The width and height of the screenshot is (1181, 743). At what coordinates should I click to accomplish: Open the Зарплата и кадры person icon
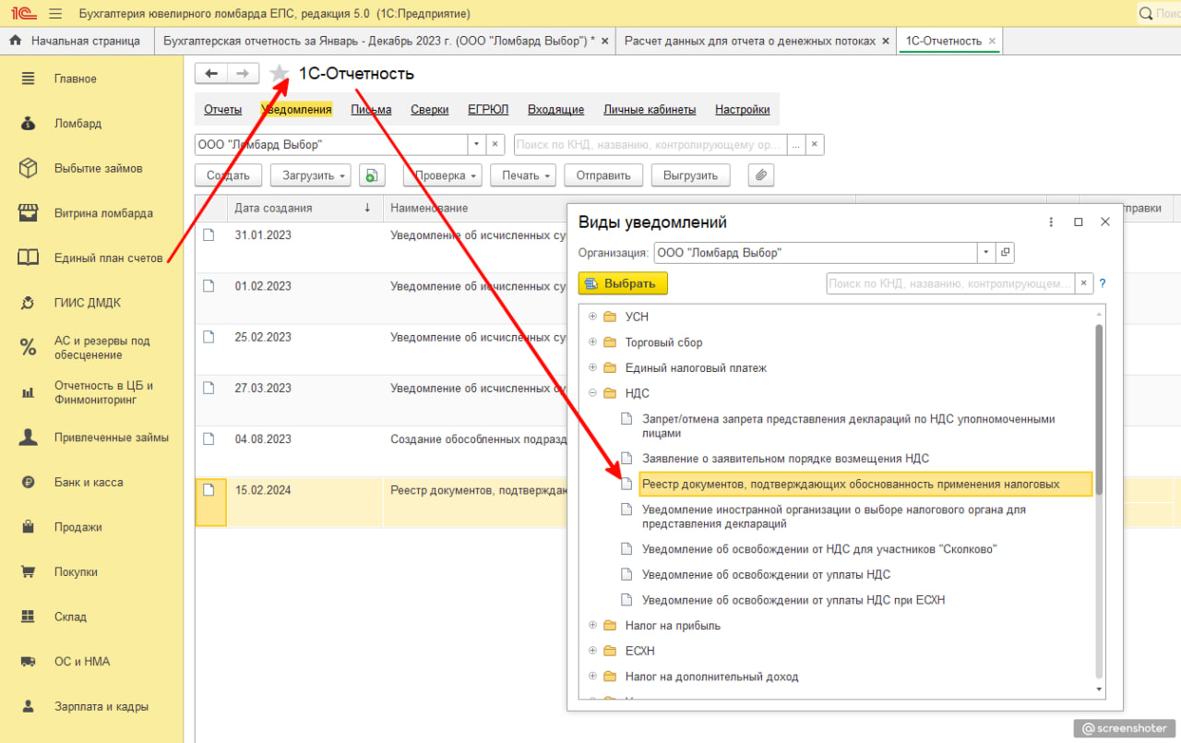click(28, 706)
